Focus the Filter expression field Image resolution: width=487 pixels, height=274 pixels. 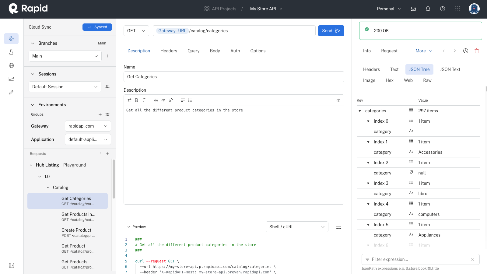point(421,259)
